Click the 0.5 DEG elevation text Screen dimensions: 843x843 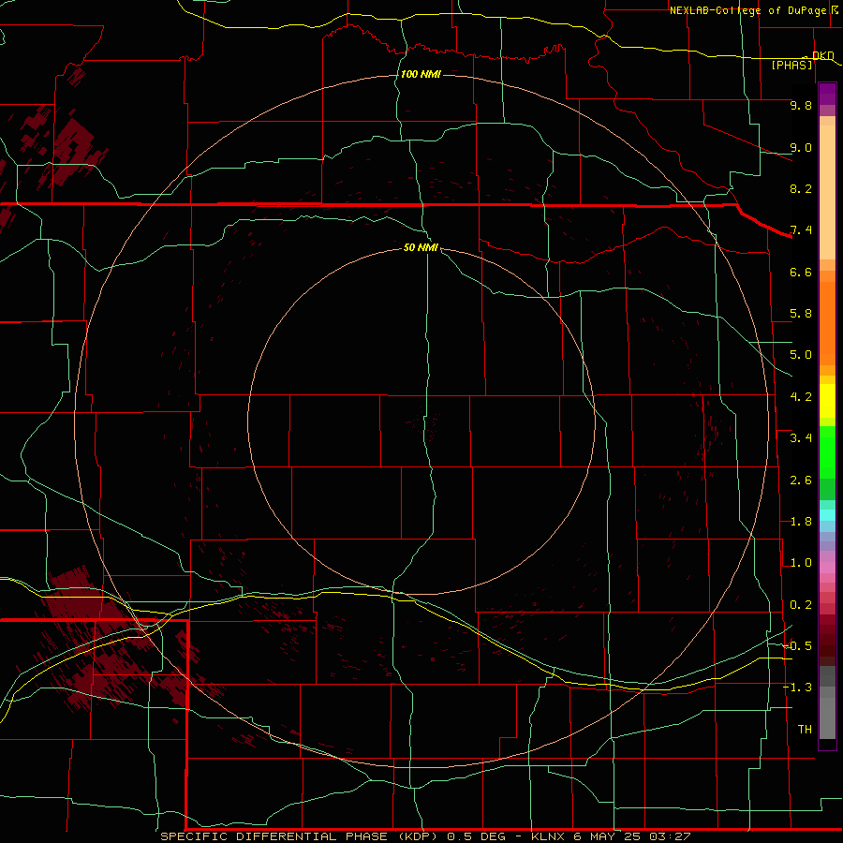tap(477, 836)
